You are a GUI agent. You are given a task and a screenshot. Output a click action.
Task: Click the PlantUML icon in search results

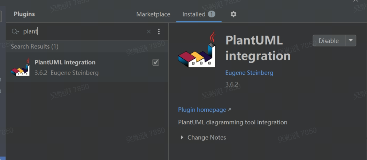pyautogui.click(x=20, y=68)
